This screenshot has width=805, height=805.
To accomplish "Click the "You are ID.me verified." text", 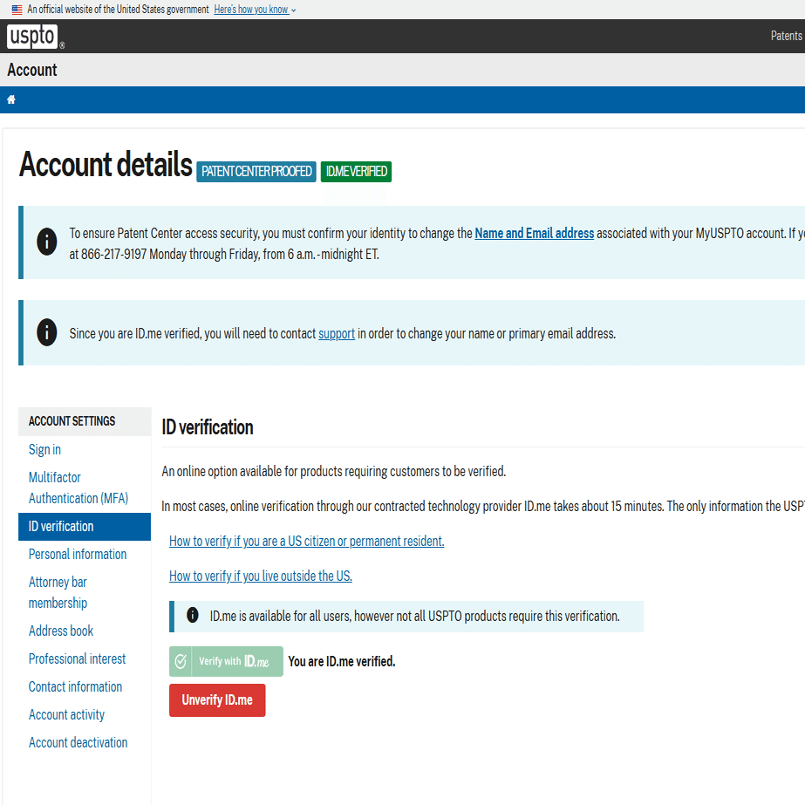I will [342, 661].
